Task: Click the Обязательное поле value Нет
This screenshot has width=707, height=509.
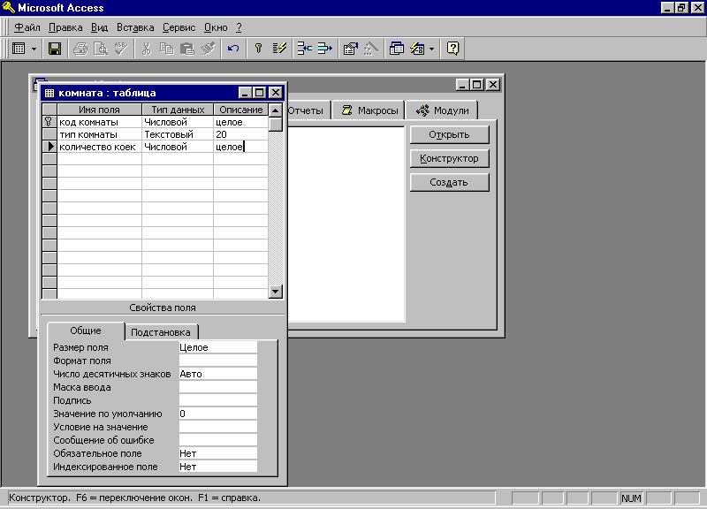Action: coord(217,453)
